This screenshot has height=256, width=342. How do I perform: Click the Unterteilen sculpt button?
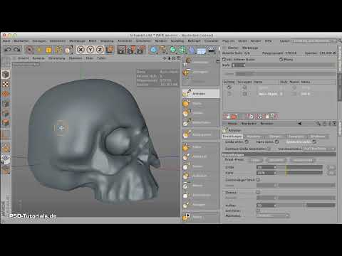click(201, 62)
